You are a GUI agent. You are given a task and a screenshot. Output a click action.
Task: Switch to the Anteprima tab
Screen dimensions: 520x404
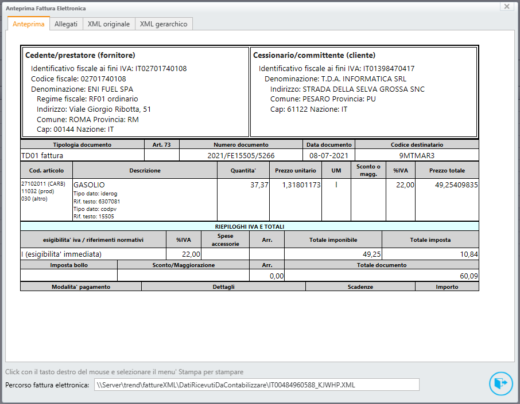[x=29, y=24]
